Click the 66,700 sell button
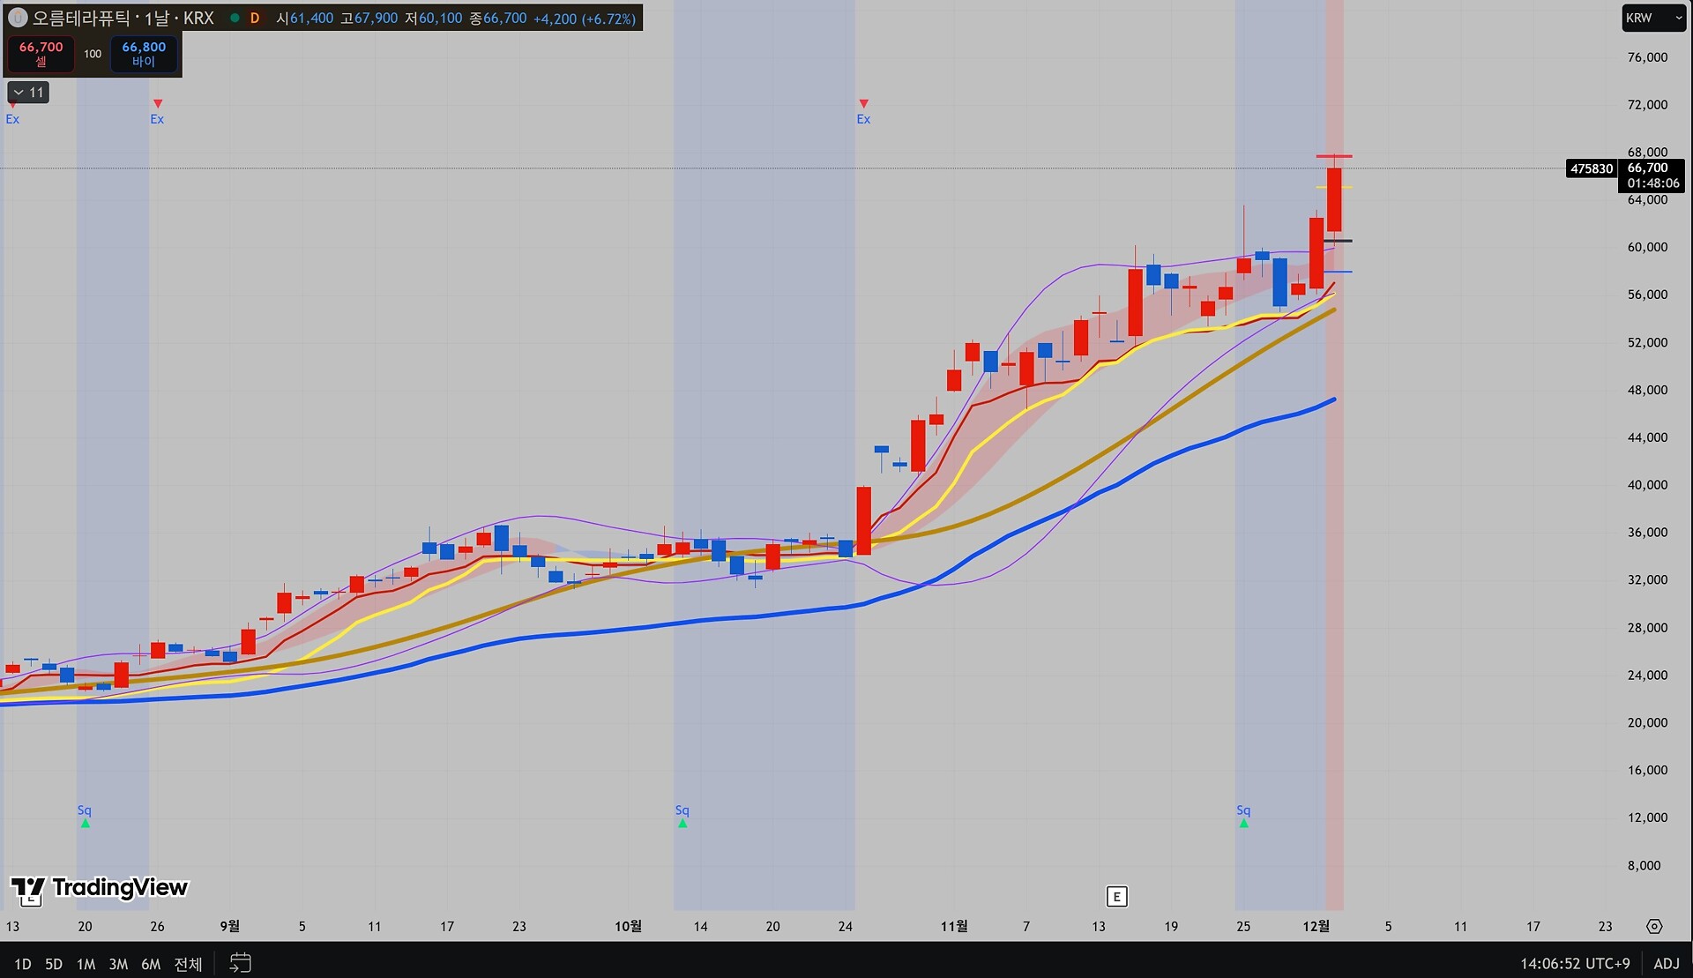Screen dimensions: 1693x978 click(41, 53)
